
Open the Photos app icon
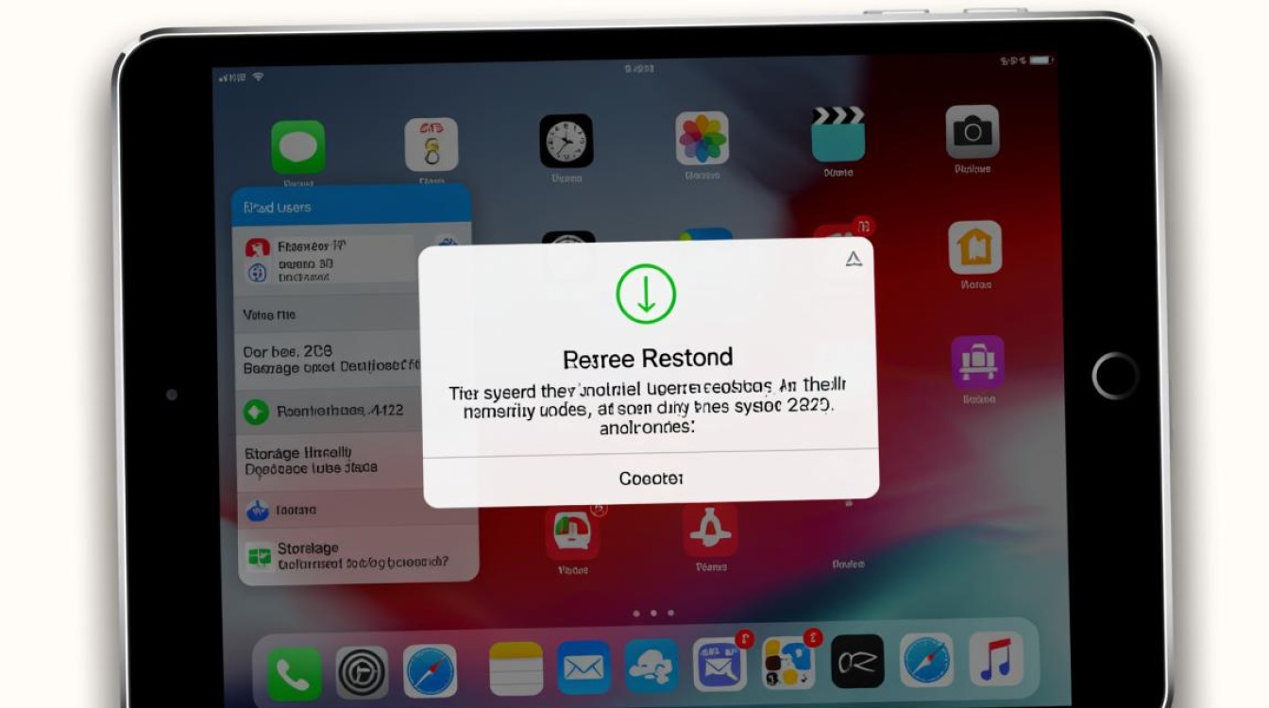point(702,139)
